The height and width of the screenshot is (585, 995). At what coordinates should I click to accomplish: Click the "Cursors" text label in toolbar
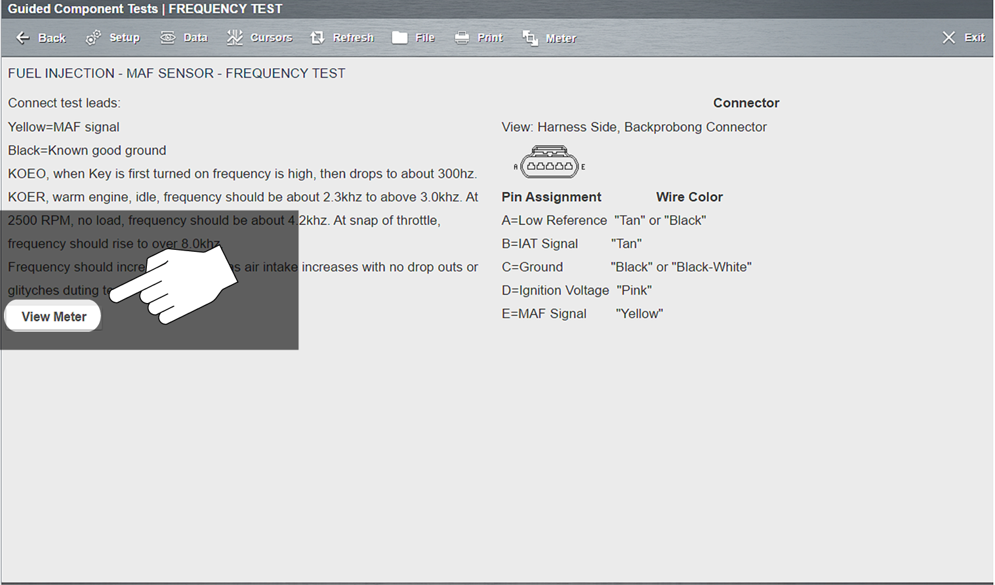coord(271,38)
